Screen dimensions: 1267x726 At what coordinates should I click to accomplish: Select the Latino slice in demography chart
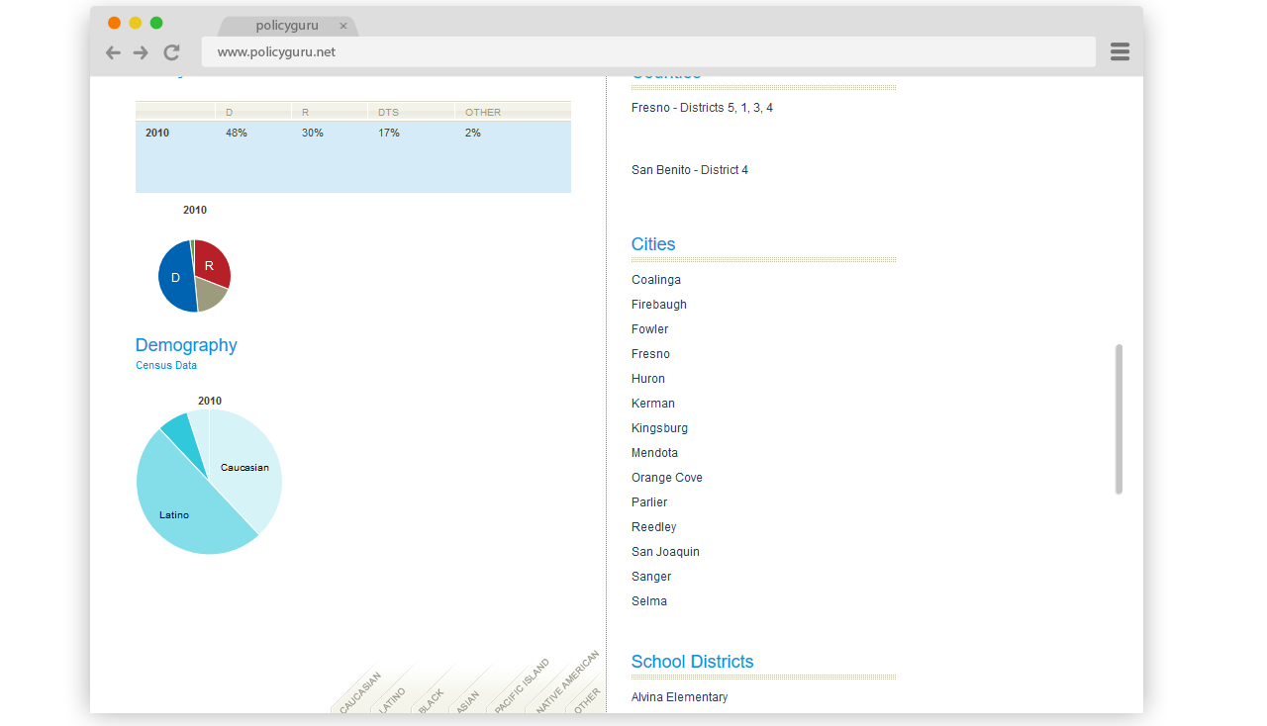point(178,509)
